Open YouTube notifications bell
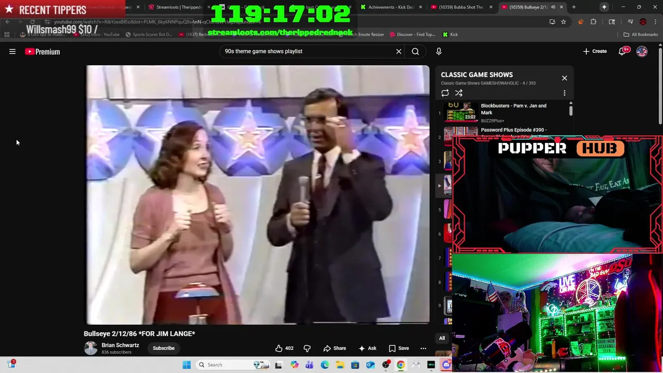The height and width of the screenshot is (373, 663). coord(623,51)
